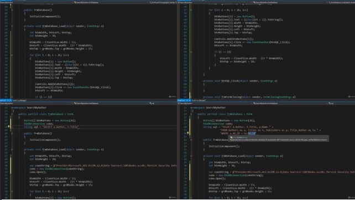
Task: Click lightbulb quick action icon in bottom-right pane
Action: tap(188, 134)
